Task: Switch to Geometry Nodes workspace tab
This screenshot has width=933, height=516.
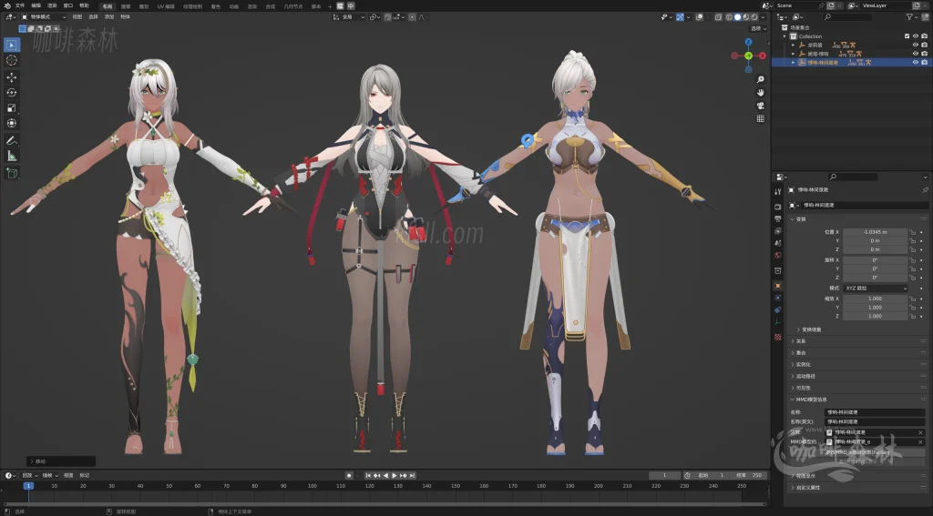Action: pyautogui.click(x=293, y=6)
